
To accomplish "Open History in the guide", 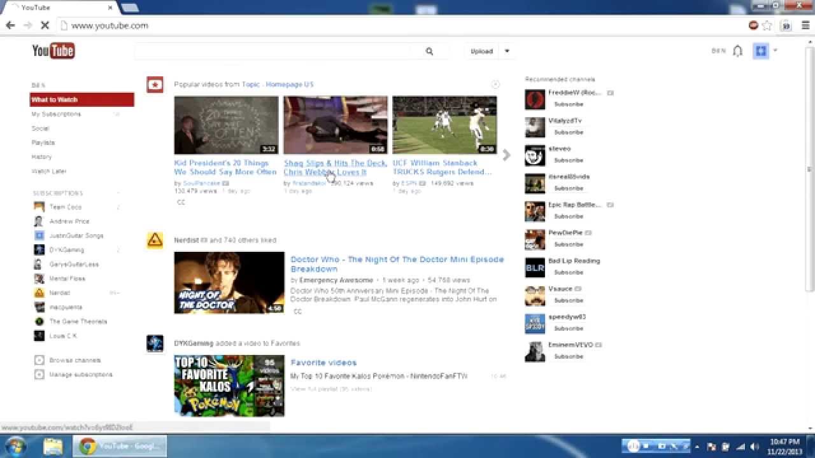I will [41, 156].
